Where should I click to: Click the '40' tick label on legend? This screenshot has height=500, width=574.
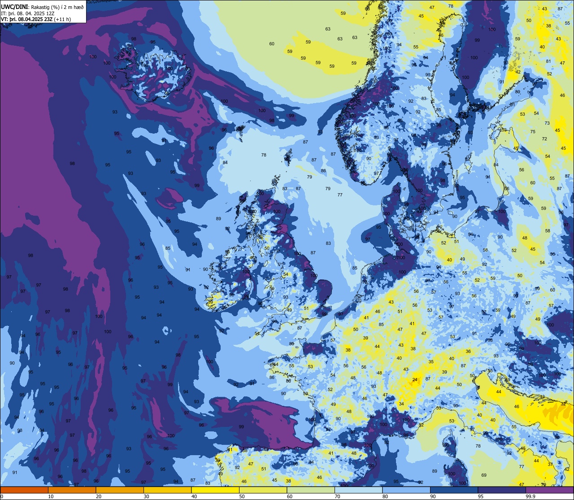pyautogui.click(x=194, y=496)
